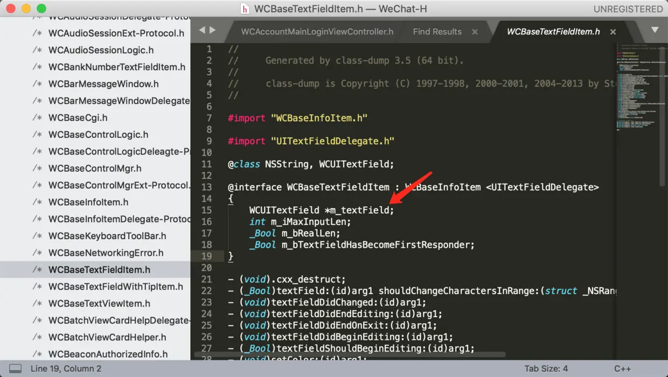This screenshot has width=668, height=377.
Task: Toggle the side bar panel switcher icon
Action: click(16, 369)
